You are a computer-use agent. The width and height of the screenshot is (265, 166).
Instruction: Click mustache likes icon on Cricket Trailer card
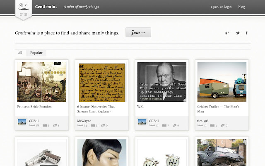click(200, 125)
